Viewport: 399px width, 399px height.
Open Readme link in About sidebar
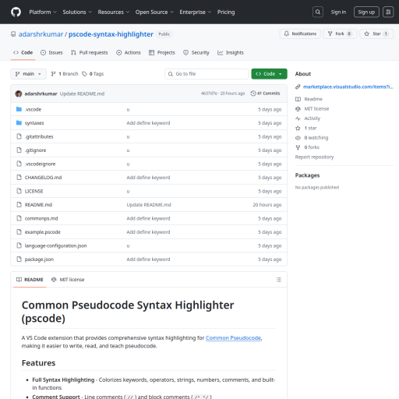[309, 99]
